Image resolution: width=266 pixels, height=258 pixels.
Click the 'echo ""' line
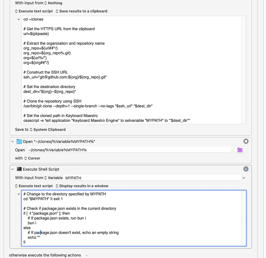tap(34, 237)
